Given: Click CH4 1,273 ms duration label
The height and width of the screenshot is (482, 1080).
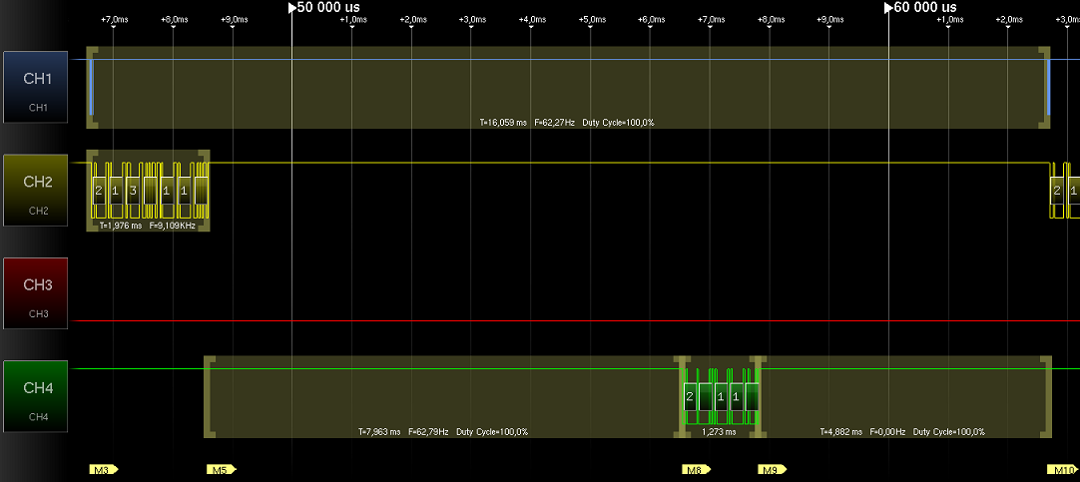Looking at the screenshot, I should click(x=719, y=432).
